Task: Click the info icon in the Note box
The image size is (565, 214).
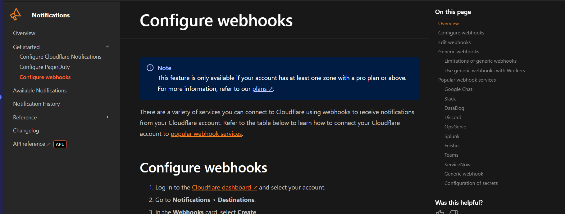Action: tap(150, 68)
